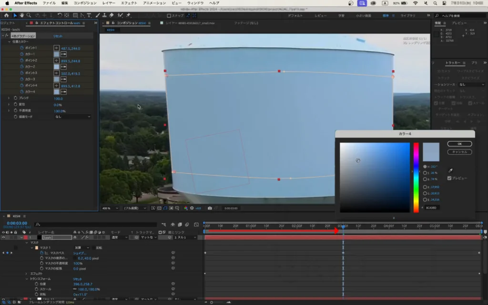Select the Rotation tool in the toolbar
488x305 pixels.
tap(60, 15)
